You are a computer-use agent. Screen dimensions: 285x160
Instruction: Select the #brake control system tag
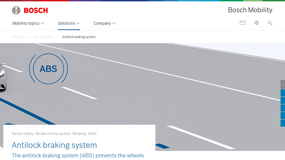(53, 134)
